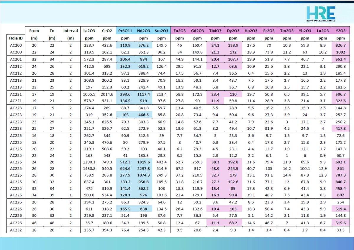Select the La2O3 value '1290.1'
Viewport: 354px width, 250px height.
89,162
